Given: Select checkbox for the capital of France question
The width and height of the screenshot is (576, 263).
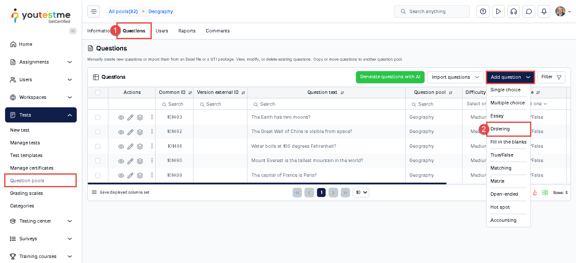Looking at the screenshot, I should click(98, 175).
